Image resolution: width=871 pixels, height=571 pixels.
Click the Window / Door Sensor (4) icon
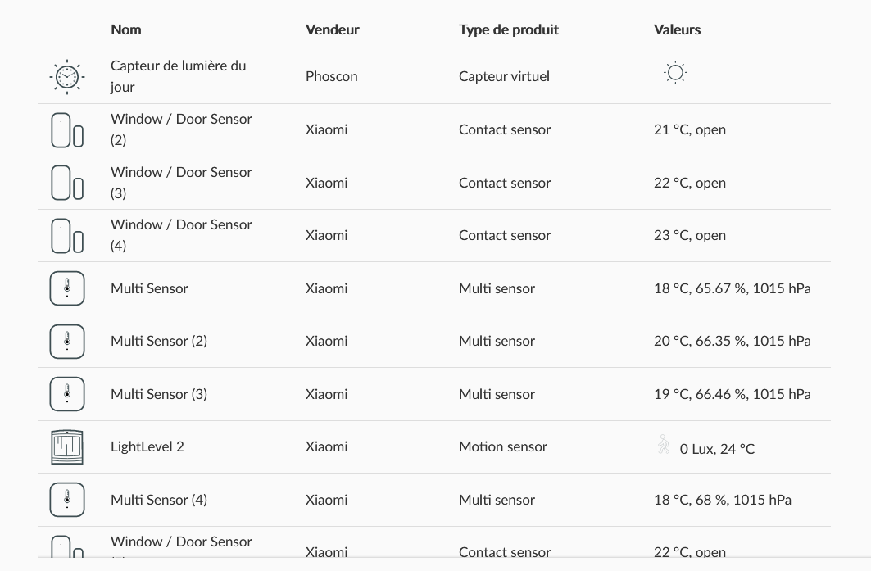(67, 236)
